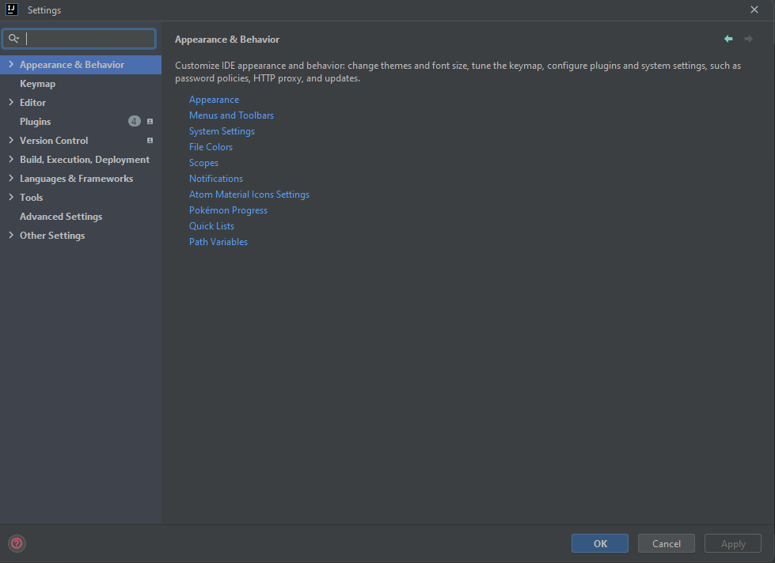The image size is (775, 563).
Task: Expand the Tools tree chevron
Action: coord(11,197)
